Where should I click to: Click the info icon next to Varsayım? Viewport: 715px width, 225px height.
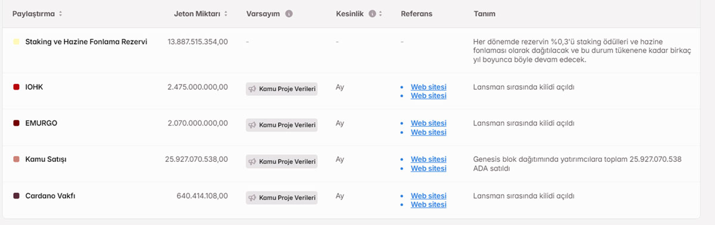tap(289, 14)
